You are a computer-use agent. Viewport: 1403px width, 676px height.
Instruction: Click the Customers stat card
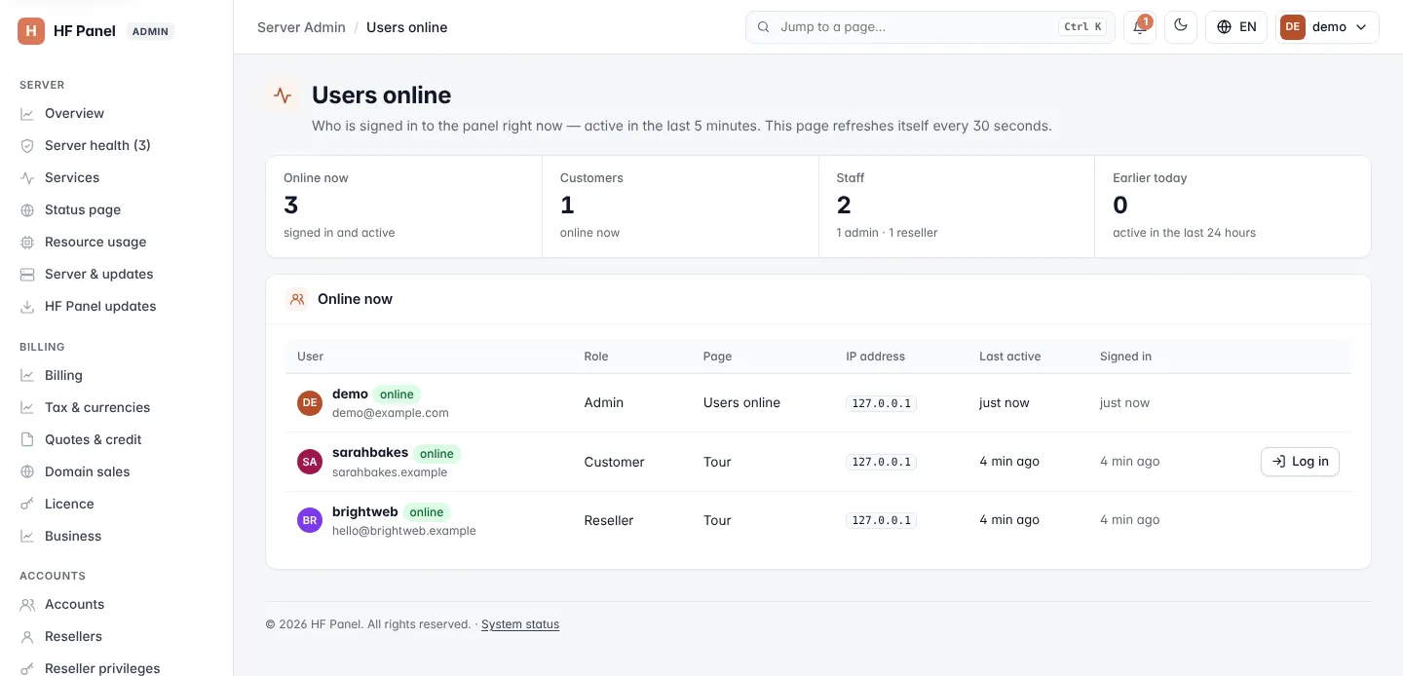pos(680,207)
